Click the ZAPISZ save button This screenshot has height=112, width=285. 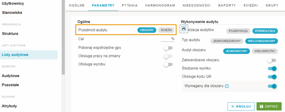269,106
